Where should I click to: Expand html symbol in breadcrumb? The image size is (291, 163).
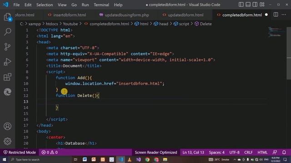click(144, 24)
